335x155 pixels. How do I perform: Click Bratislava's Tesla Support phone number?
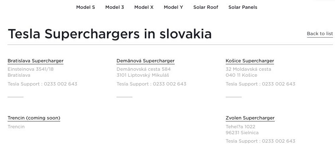[x=61, y=84]
